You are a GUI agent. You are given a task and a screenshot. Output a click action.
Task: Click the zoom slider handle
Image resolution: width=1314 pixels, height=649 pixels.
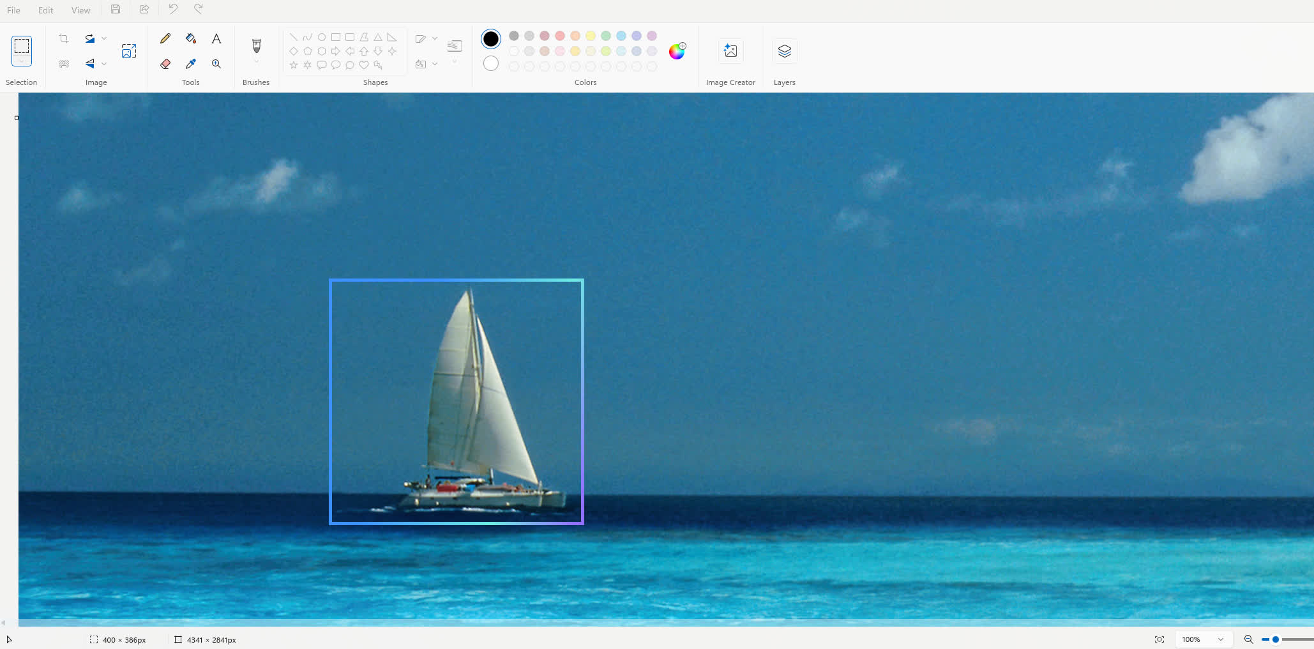(x=1276, y=639)
